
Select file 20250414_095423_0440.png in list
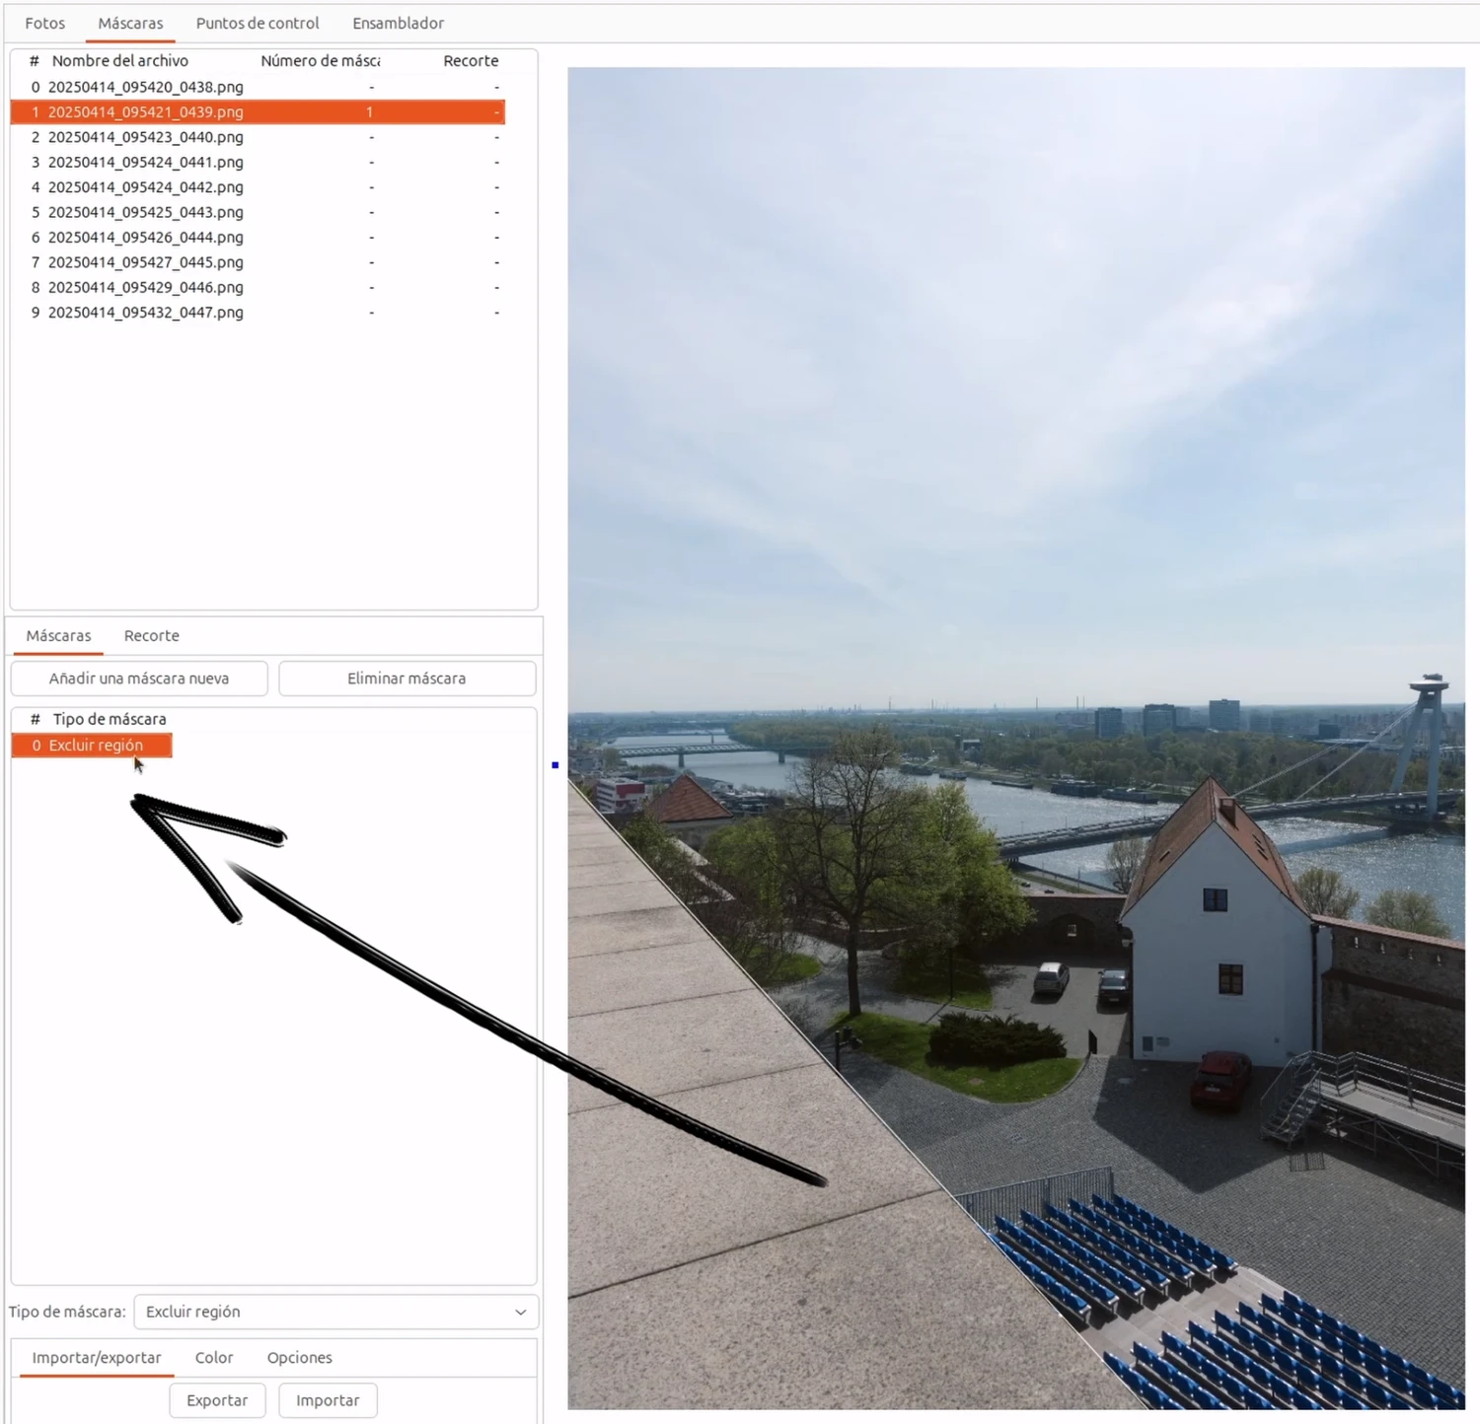pos(145,137)
